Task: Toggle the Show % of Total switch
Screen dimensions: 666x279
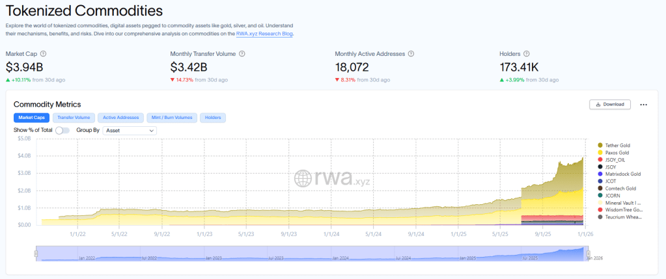Action: (62, 130)
